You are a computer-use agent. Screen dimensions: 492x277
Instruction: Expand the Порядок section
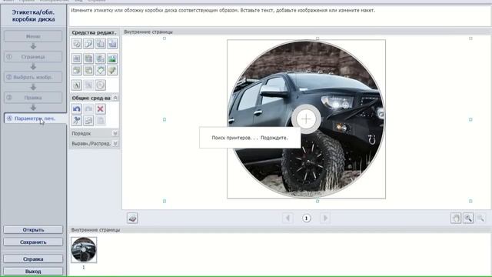115,133
